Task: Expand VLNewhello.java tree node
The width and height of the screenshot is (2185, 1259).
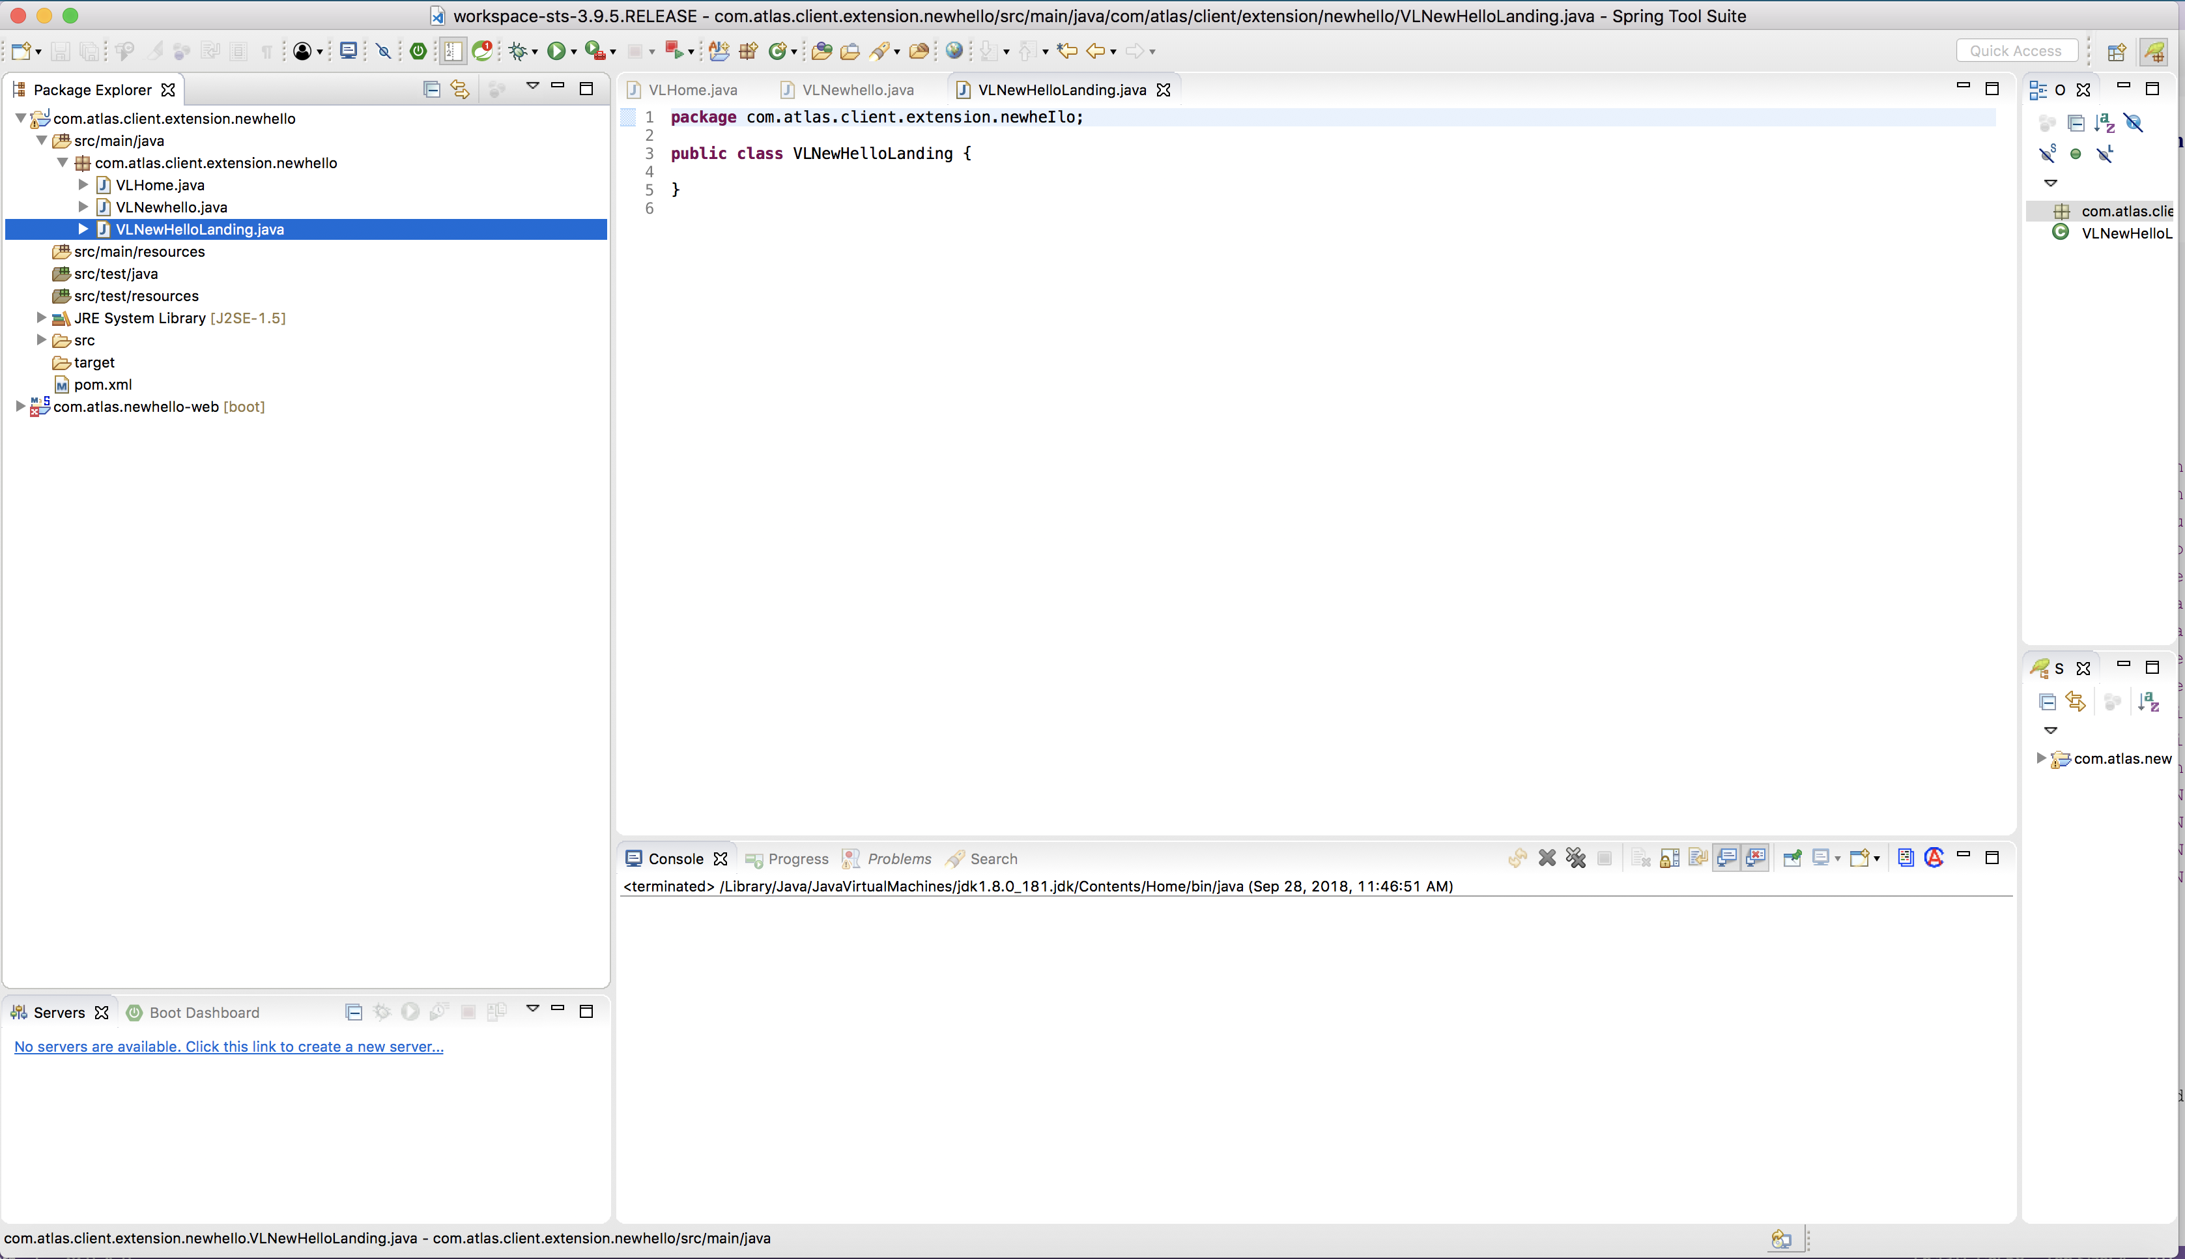Action: point(83,207)
